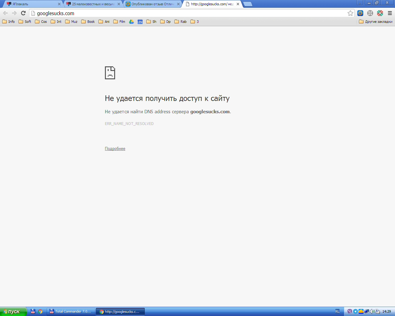This screenshot has height=316, width=395.
Task: Close the googlesucks.com tab
Action: [x=238, y=4]
